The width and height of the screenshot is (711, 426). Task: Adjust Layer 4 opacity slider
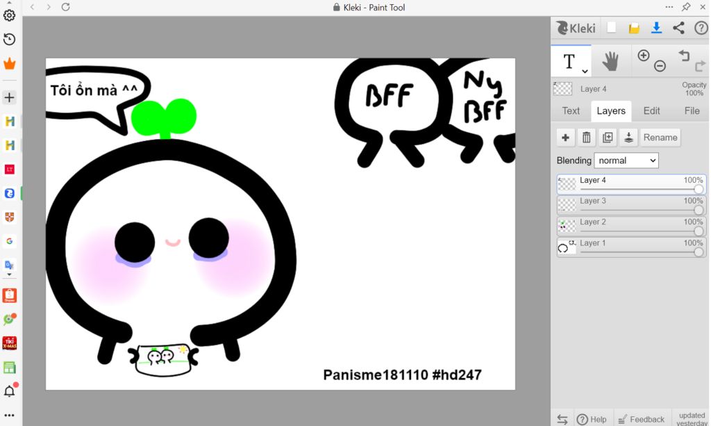point(642,189)
